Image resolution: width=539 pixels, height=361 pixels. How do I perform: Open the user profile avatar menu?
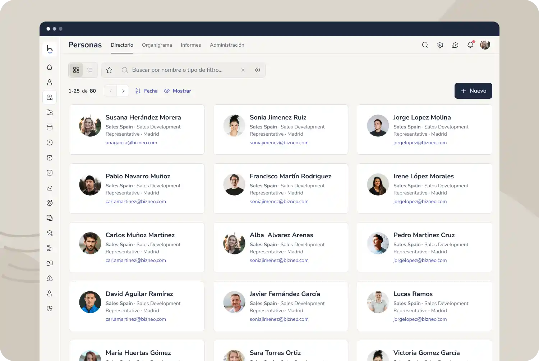485,45
